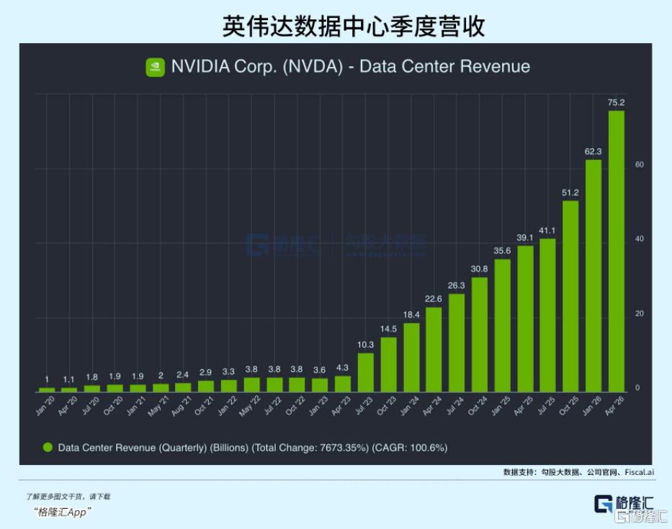Click the Oct '20 x-axis label

(113, 406)
